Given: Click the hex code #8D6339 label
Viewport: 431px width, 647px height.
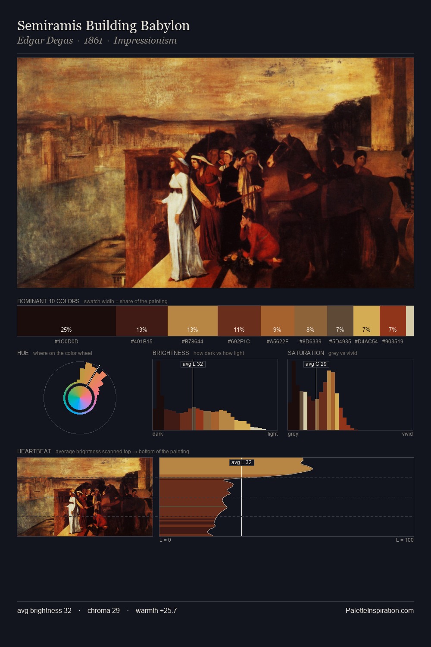Looking at the screenshot, I should click(x=310, y=342).
